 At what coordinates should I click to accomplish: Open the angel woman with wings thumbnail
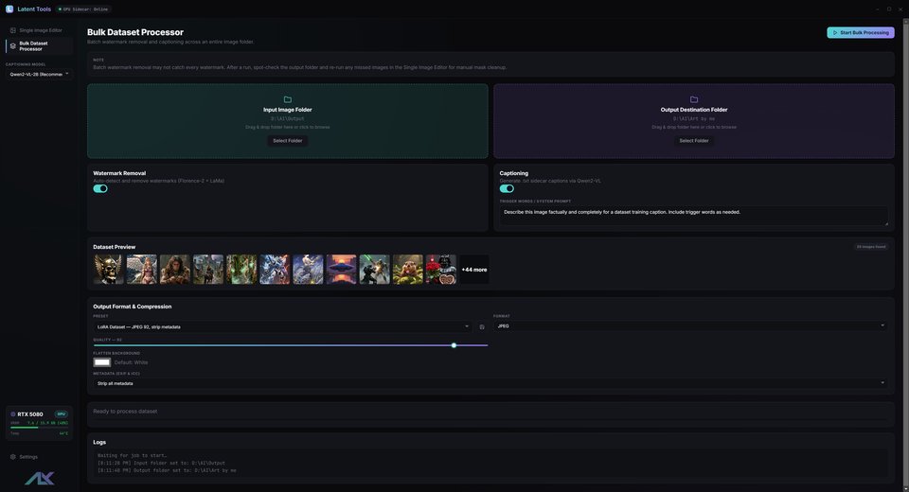coord(142,270)
